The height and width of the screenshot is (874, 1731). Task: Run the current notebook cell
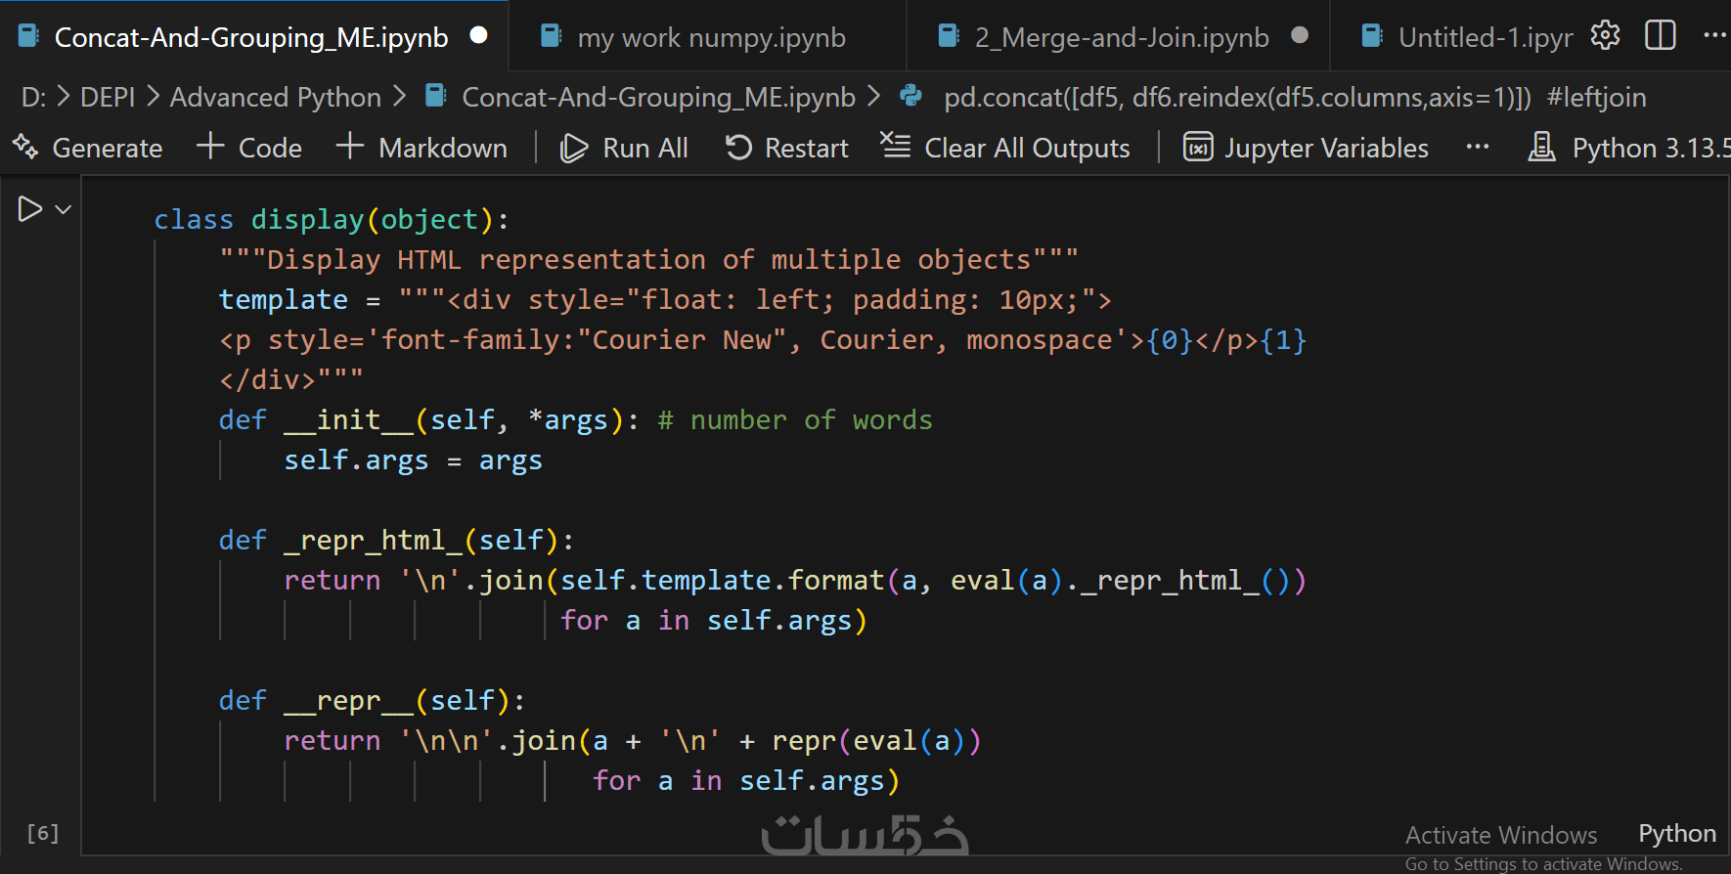click(x=29, y=209)
